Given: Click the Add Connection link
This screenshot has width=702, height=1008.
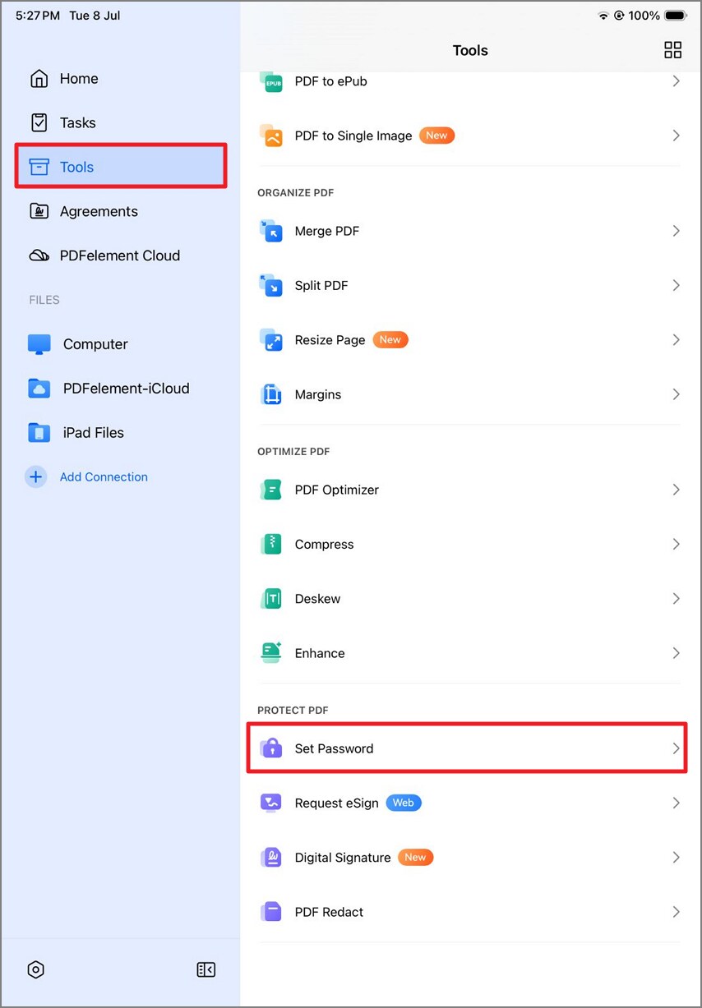Looking at the screenshot, I should coord(104,476).
